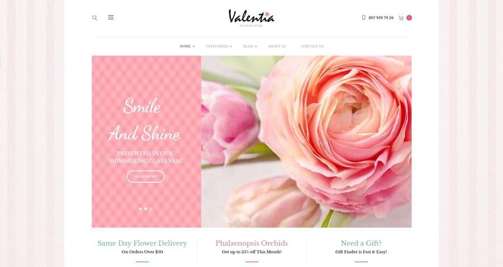Click the pink rose banner image
Viewport: 503px width, 267px height.
click(306, 142)
